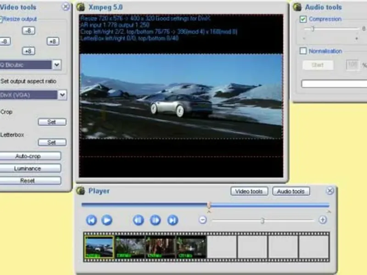Click the plus zoom icon in Player
Image resolution: width=367 pixels, height=275 pixels.
(323, 220)
